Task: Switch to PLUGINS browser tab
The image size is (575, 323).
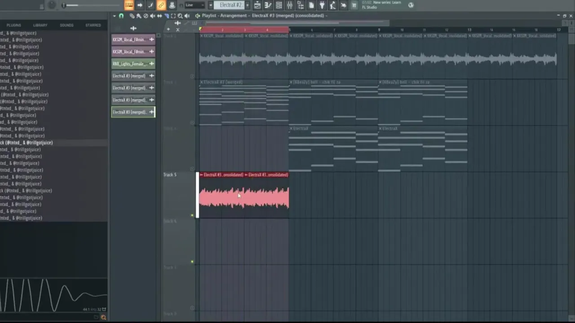Action: coord(14,25)
